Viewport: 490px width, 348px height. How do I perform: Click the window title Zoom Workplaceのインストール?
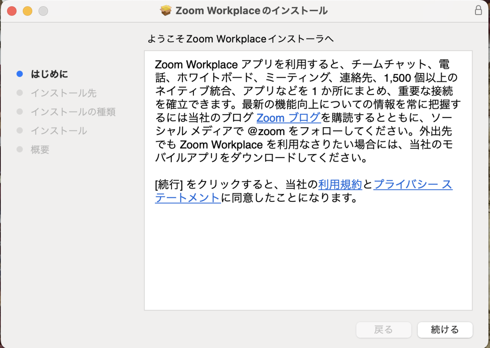pyautogui.click(x=252, y=11)
